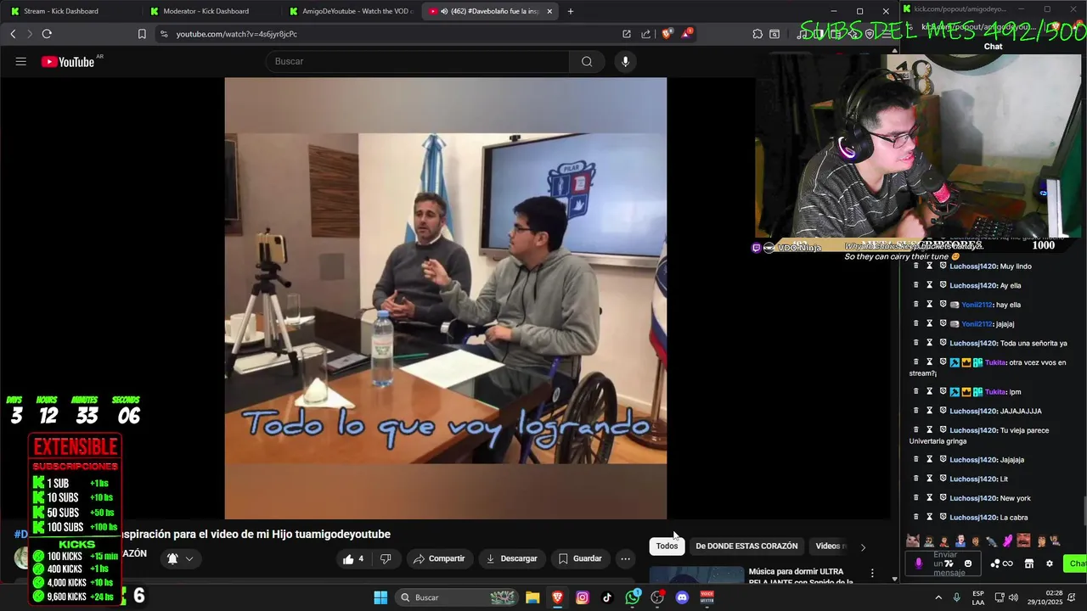The image size is (1087, 611).
Task: Open Instagram from the taskbar
Action: point(583,597)
